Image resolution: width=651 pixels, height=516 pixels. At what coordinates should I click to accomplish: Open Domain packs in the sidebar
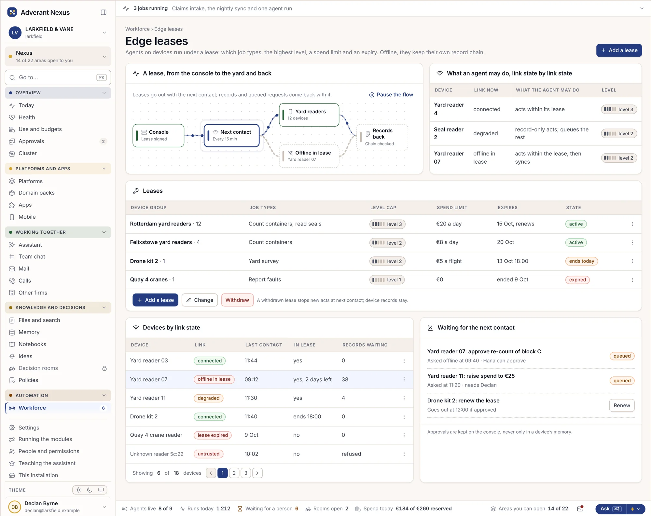pyautogui.click(x=58, y=193)
